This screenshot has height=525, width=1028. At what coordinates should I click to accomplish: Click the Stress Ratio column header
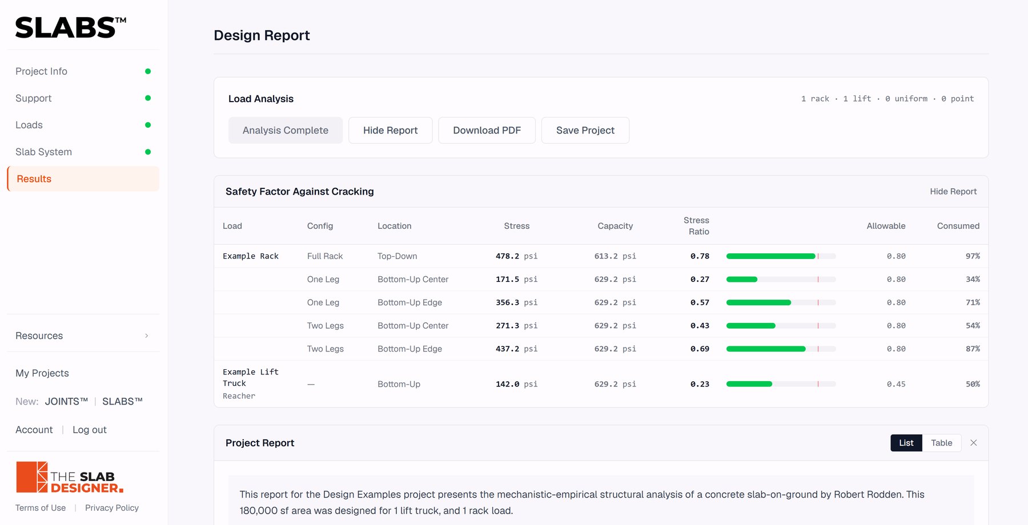696,226
